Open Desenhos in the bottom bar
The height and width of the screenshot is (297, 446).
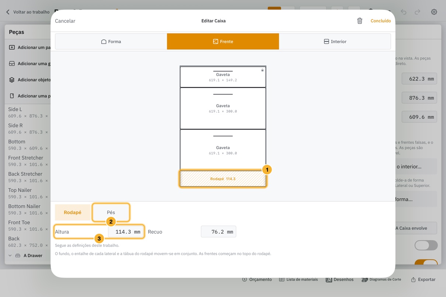(339, 279)
